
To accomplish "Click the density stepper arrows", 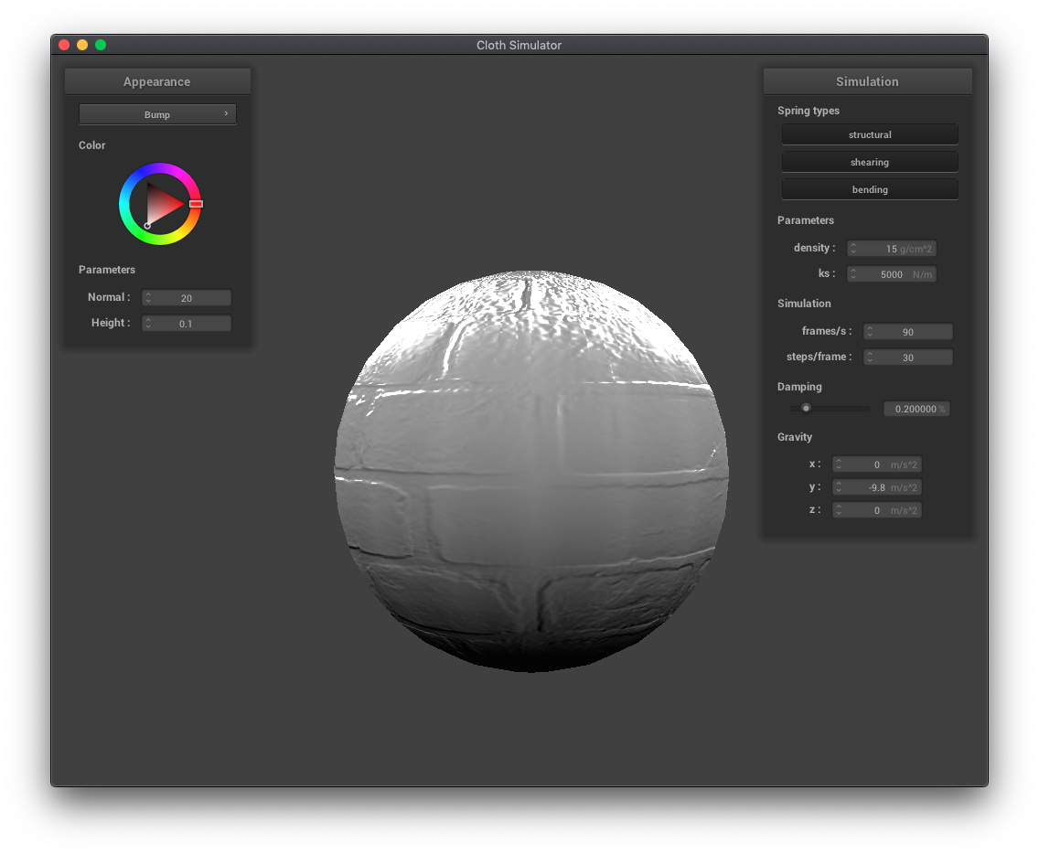I will click(x=853, y=249).
